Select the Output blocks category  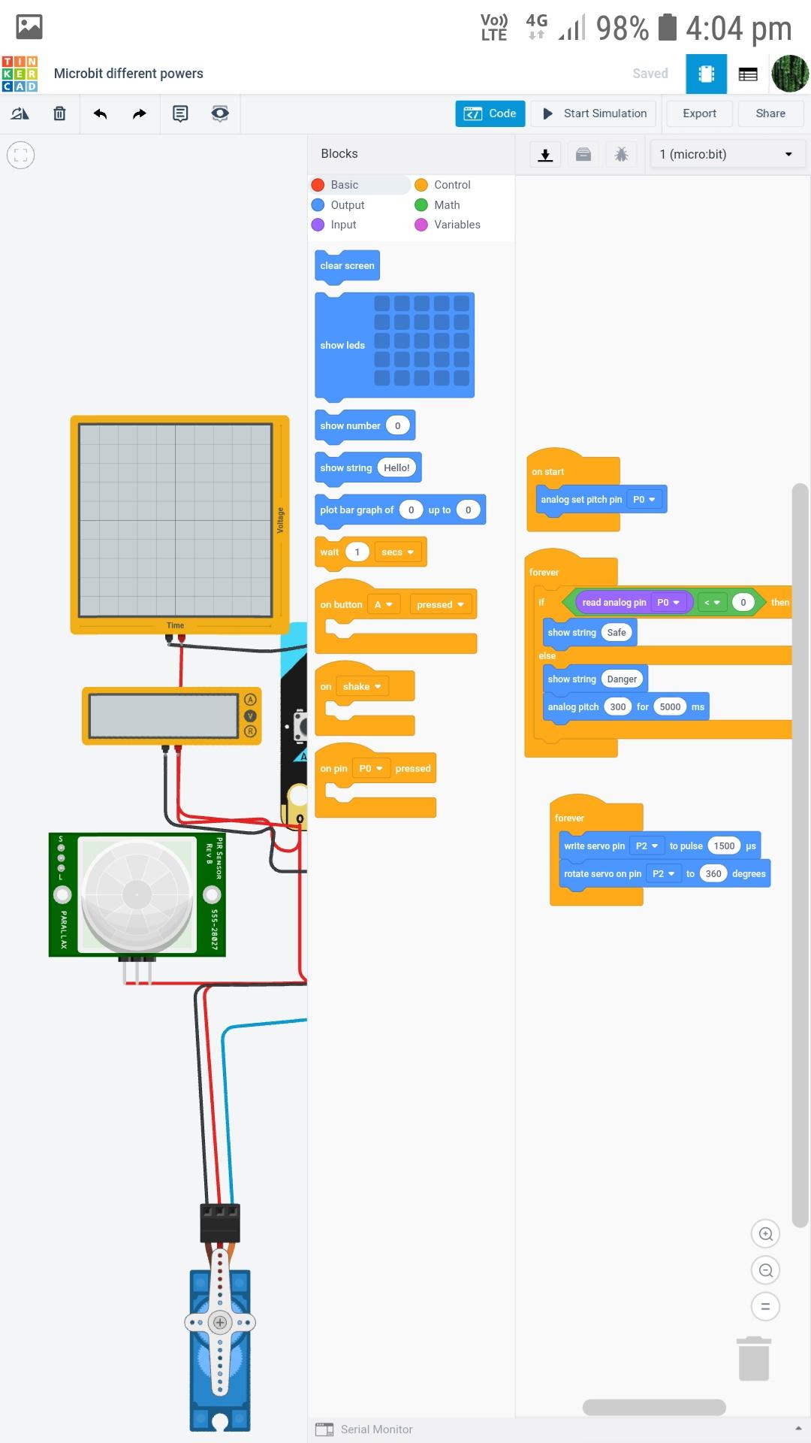tap(338, 204)
